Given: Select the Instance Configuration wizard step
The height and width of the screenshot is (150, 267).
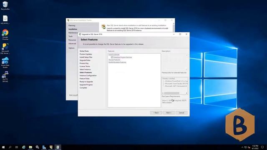Looking at the screenshot, I should pos(88,75).
